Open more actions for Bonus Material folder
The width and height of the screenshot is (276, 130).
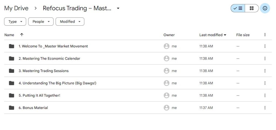click(x=265, y=108)
